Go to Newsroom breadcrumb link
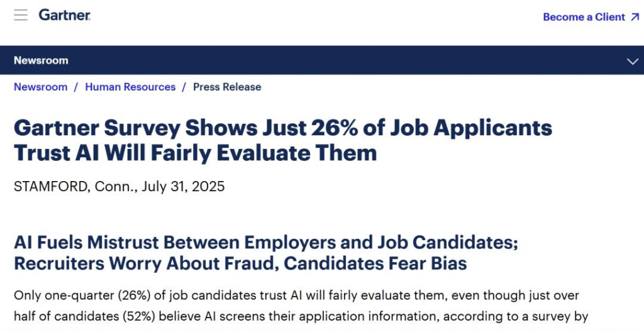The image size is (644, 330). point(40,87)
